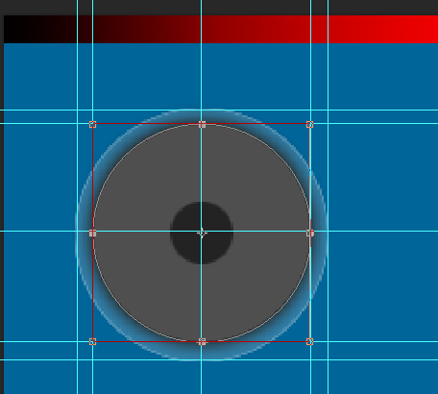Click the bottom-left transform corner handle
This screenshot has height=394, width=438.
pos(92,341)
